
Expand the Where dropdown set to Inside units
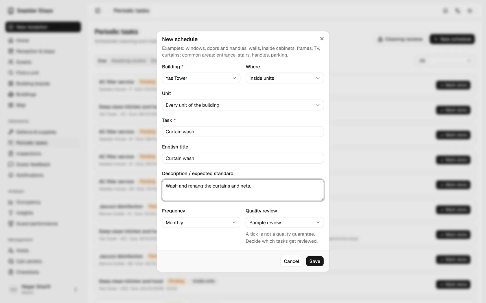click(285, 78)
